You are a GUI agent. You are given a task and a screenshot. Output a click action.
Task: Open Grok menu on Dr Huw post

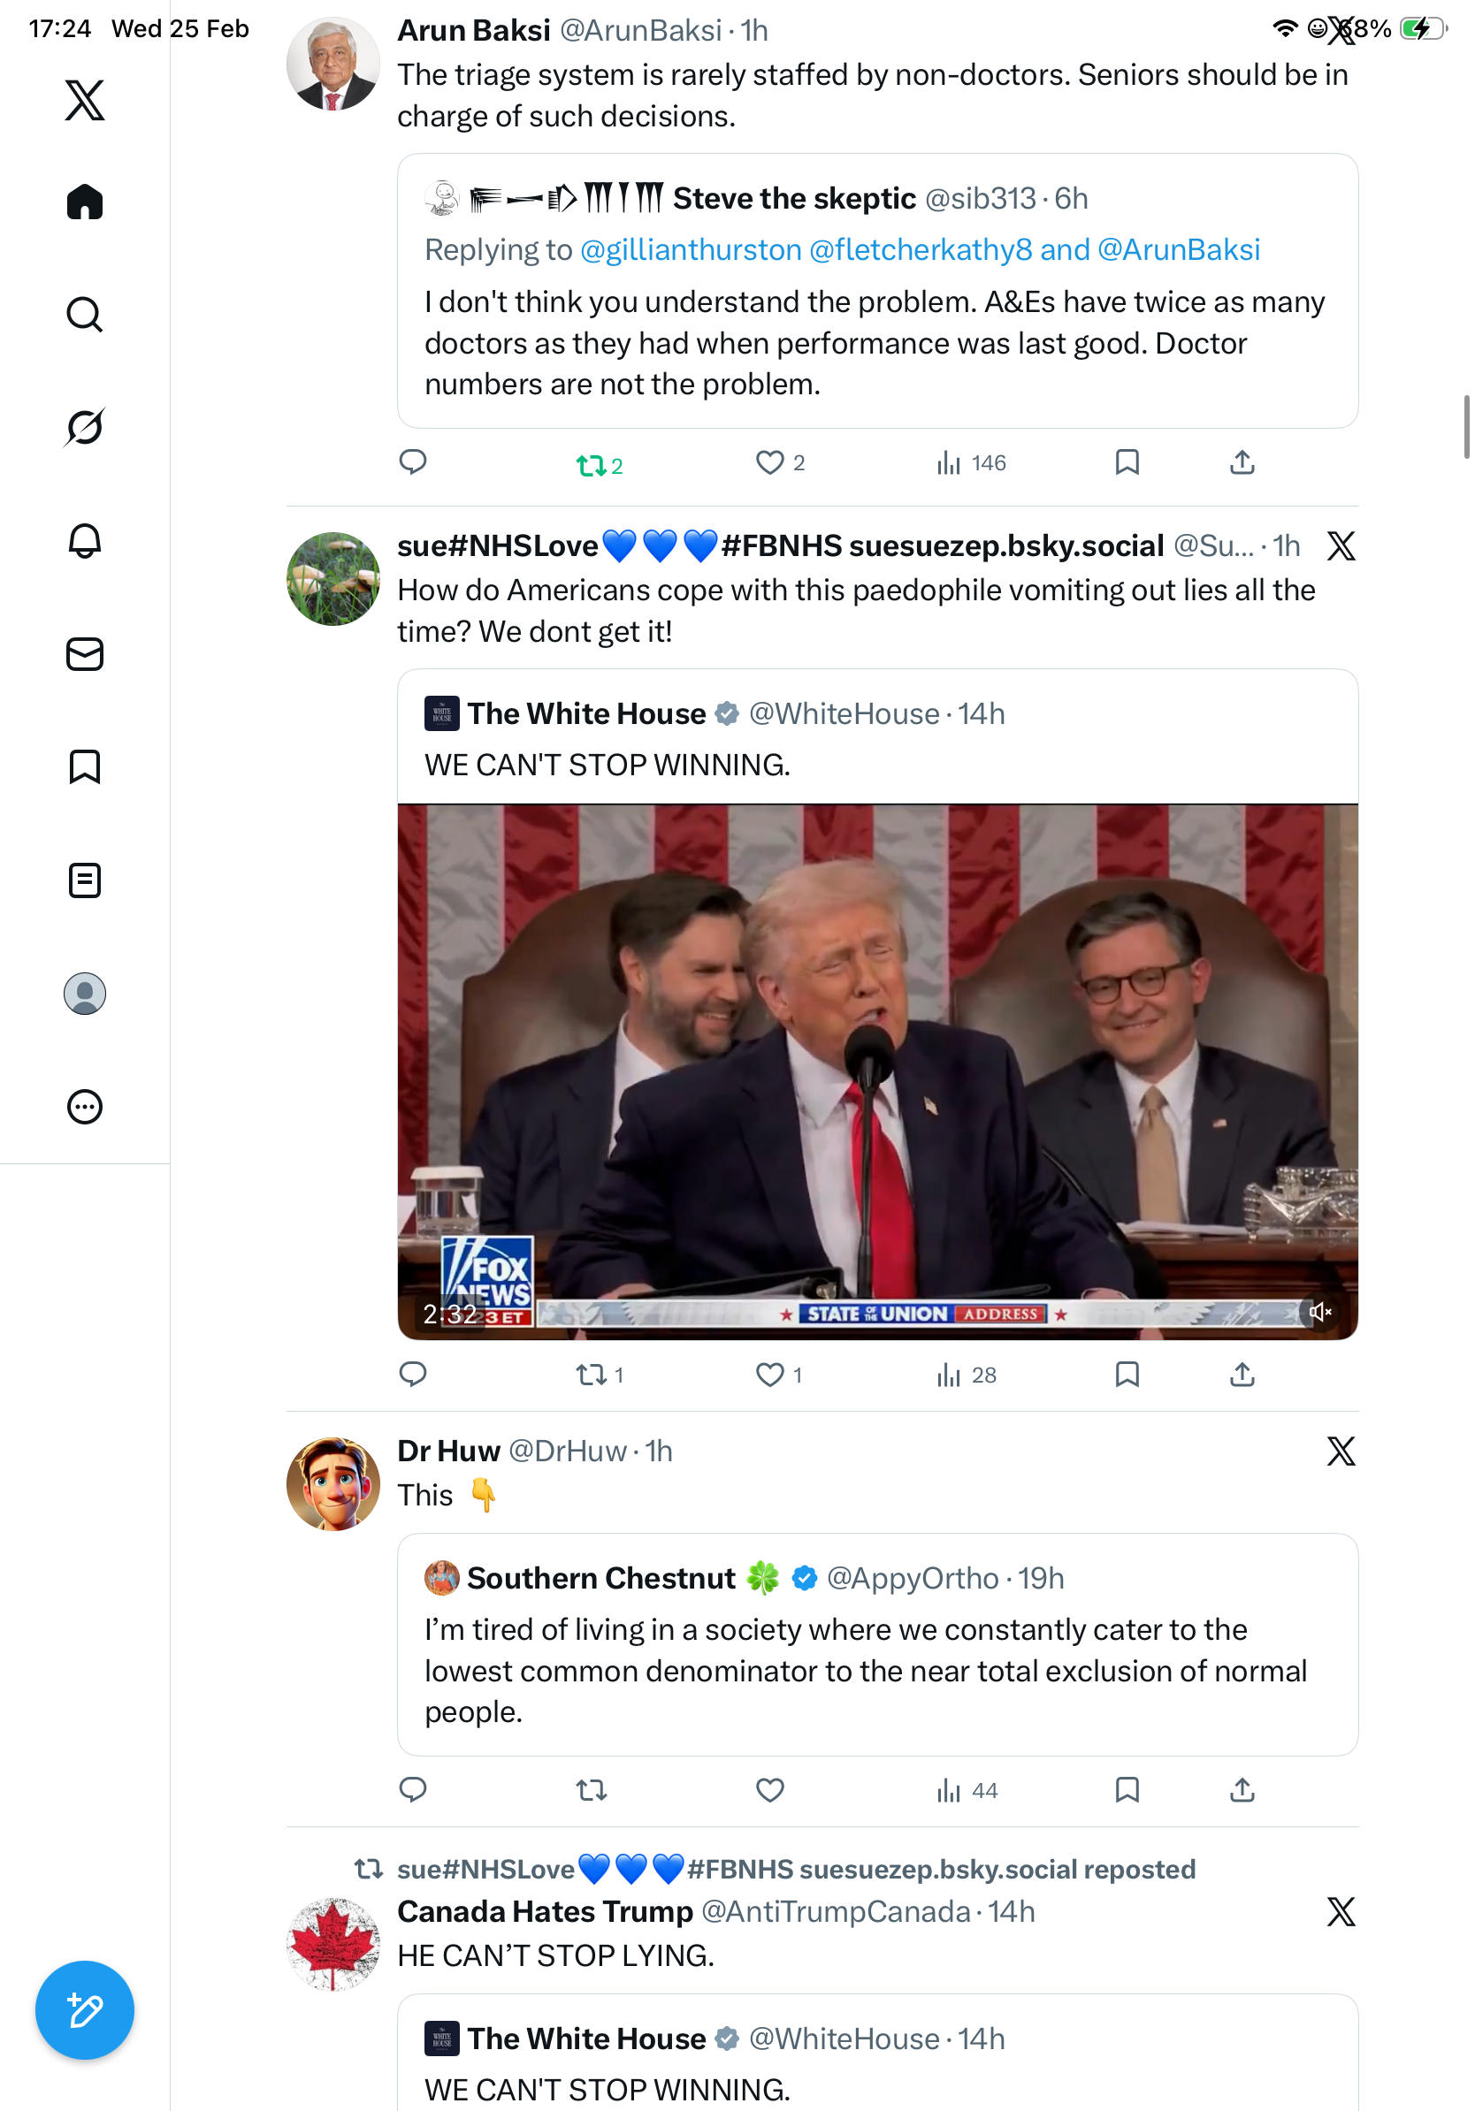point(1341,1451)
